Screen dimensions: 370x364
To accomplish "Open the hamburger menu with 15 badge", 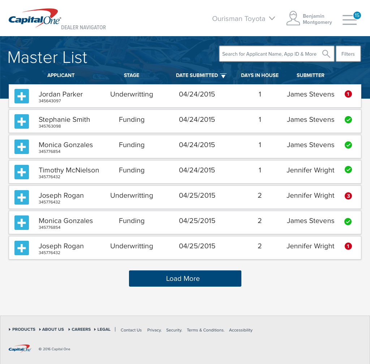I will [351, 18].
